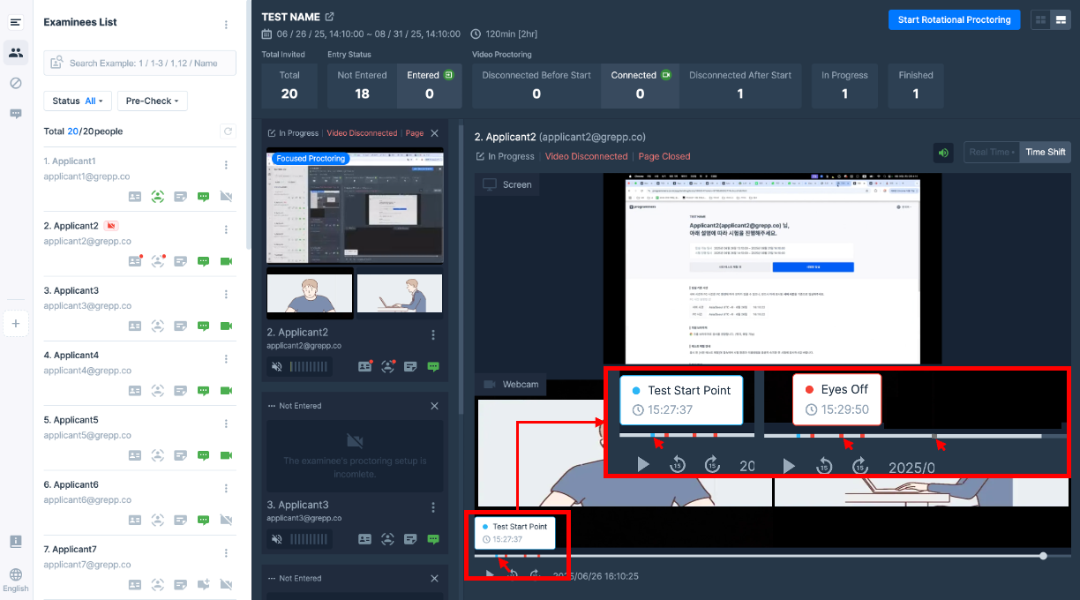Click the examinee search input field
Viewport: 1080px width, 600px height.
[139, 63]
